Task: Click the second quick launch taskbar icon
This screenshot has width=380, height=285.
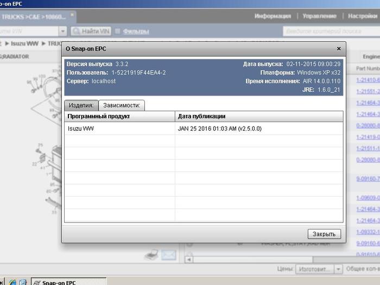Action: point(23,282)
